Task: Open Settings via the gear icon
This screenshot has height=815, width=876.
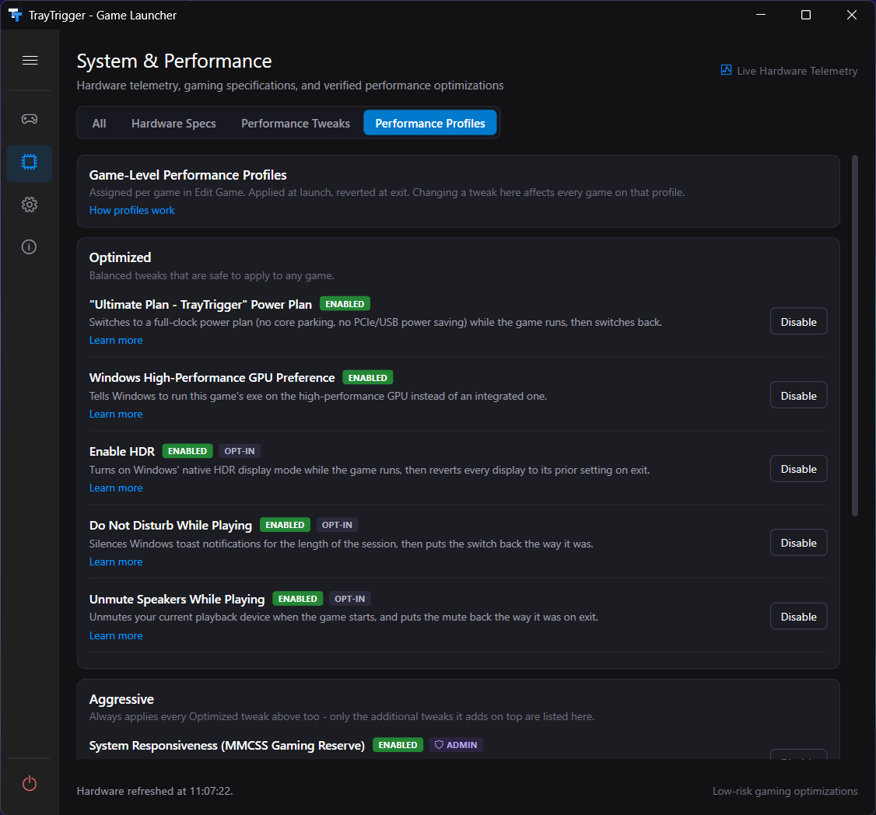Action: 30,205
